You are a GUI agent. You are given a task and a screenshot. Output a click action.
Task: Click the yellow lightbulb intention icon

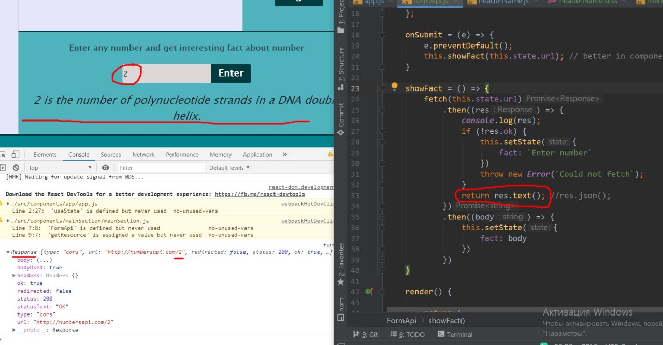[394, 87]
